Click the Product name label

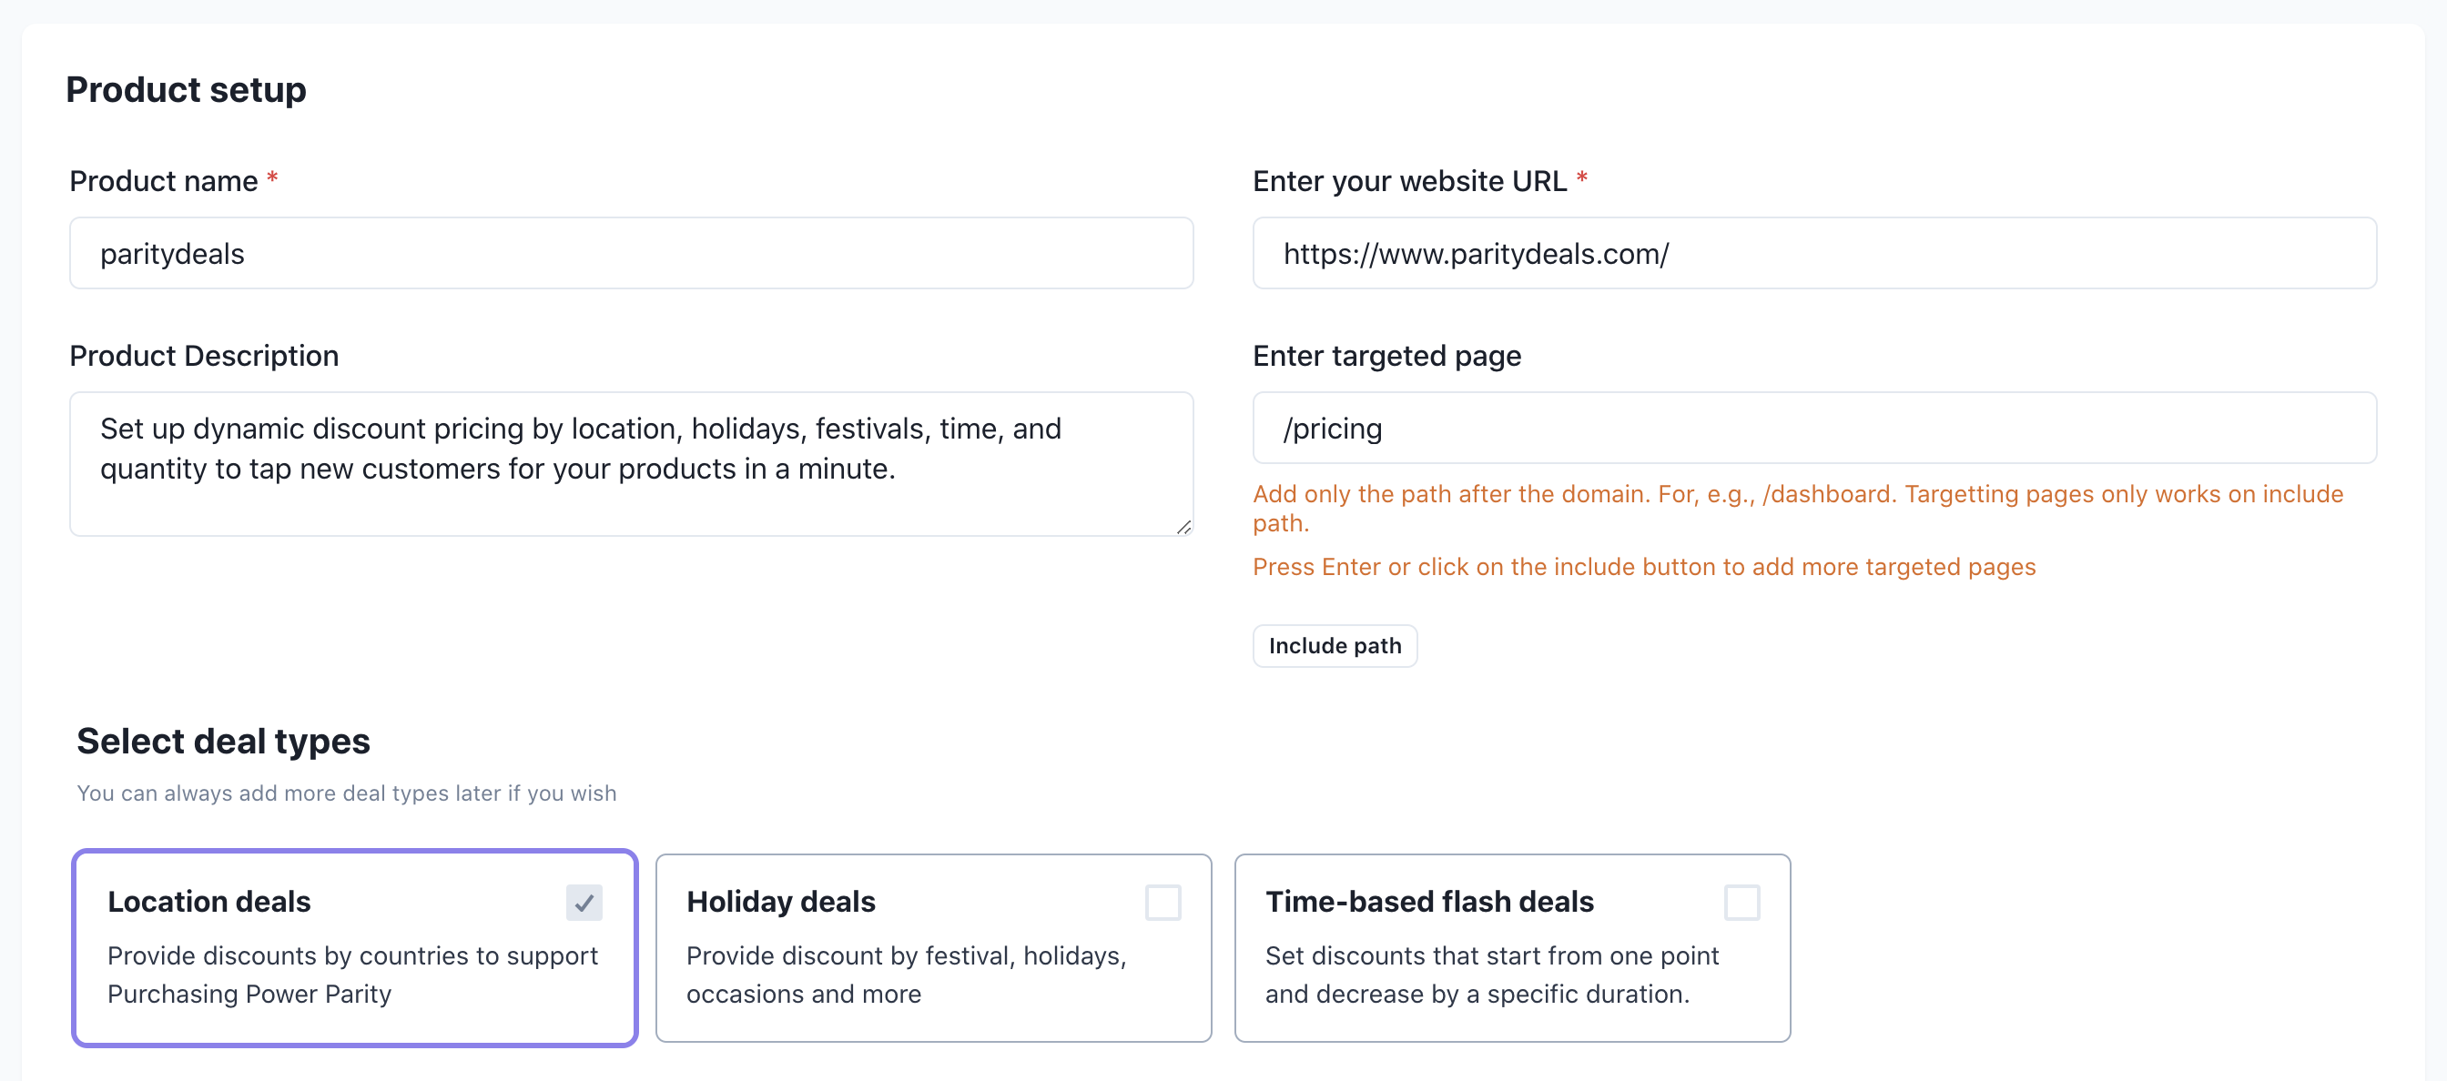click(x=163, y=181)
